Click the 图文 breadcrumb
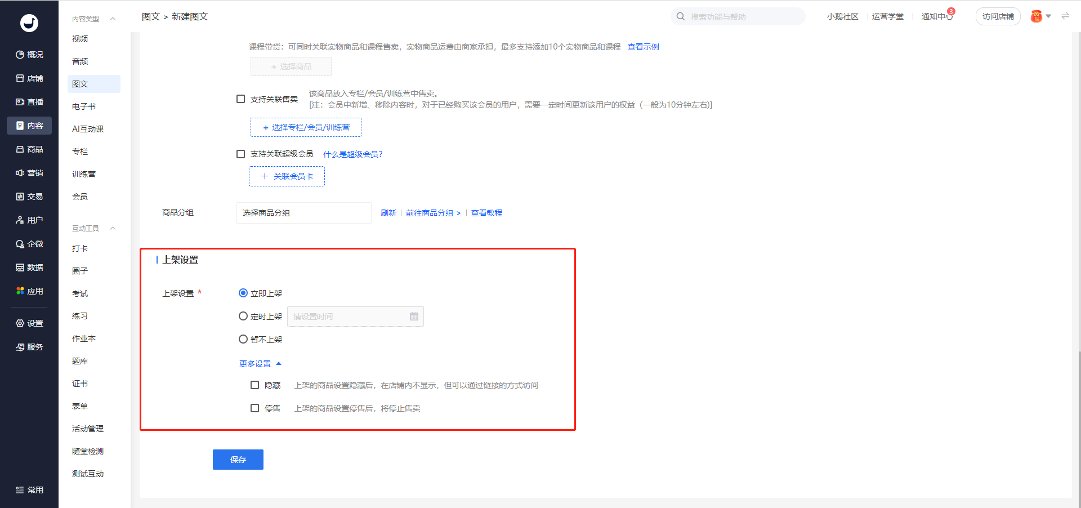The height and width of the screenshot is (508, 1081). point(151,16)
